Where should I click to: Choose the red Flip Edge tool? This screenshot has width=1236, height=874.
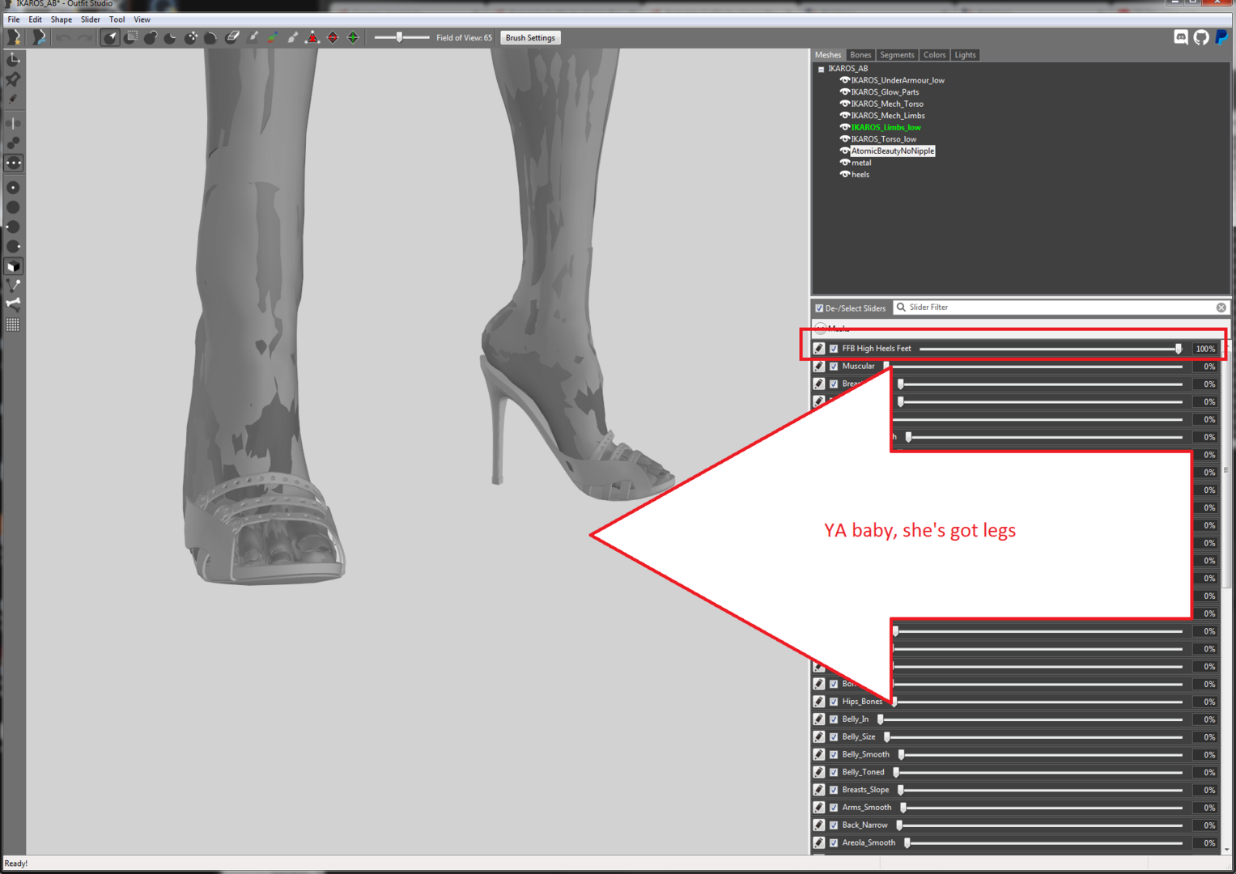[333, 37]
